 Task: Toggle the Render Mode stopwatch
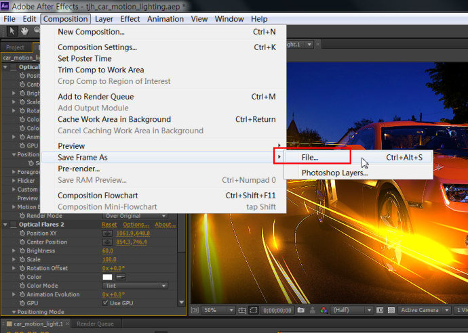coord(22,216)
